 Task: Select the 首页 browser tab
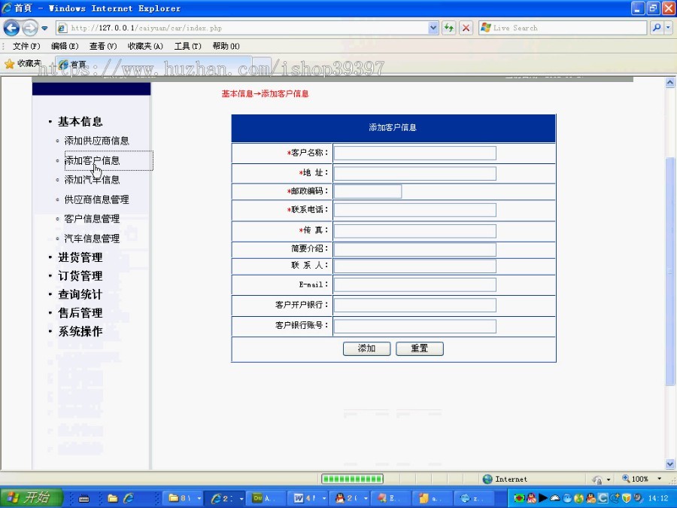point(154,64)
